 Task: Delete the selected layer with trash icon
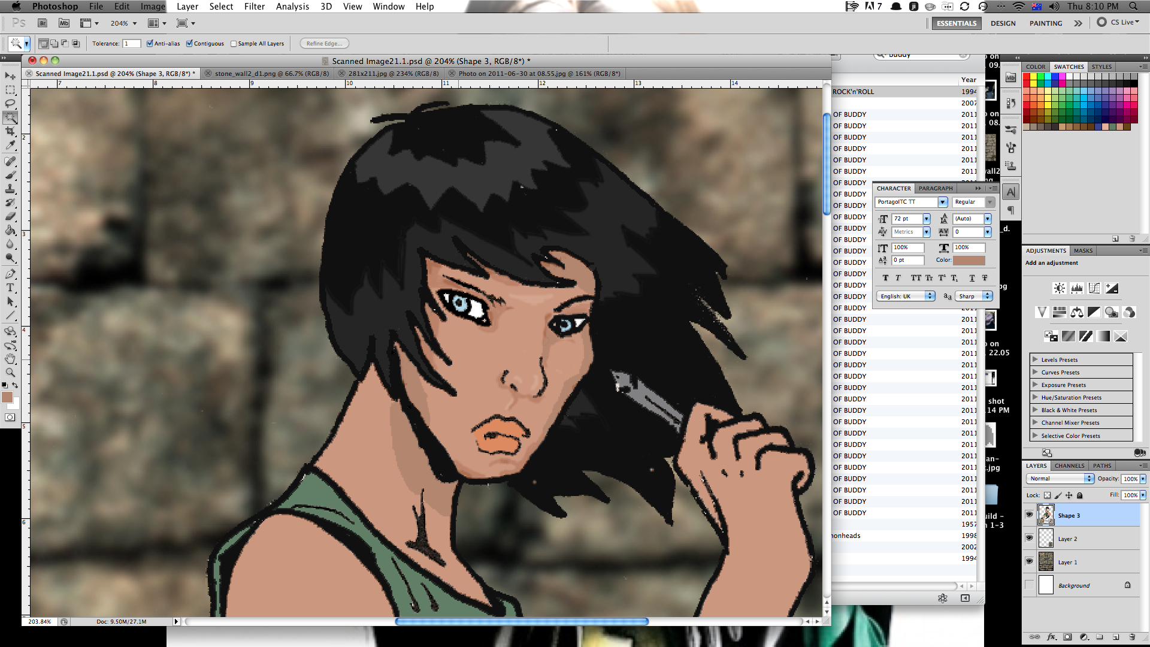[x=1132, y=637]
